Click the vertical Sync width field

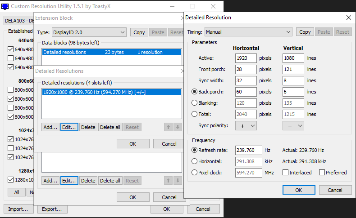click(293, 80)
